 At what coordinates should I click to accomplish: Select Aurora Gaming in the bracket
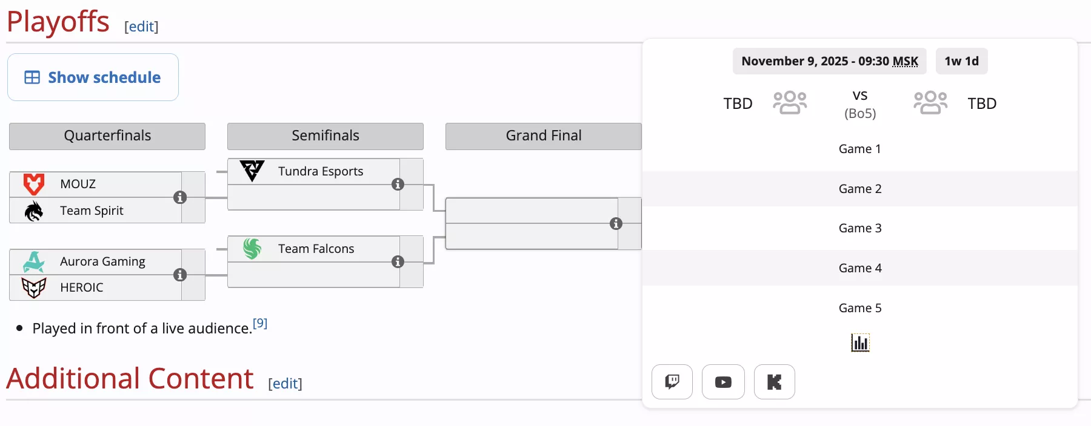pyautogui.click(x=102, y=261)
